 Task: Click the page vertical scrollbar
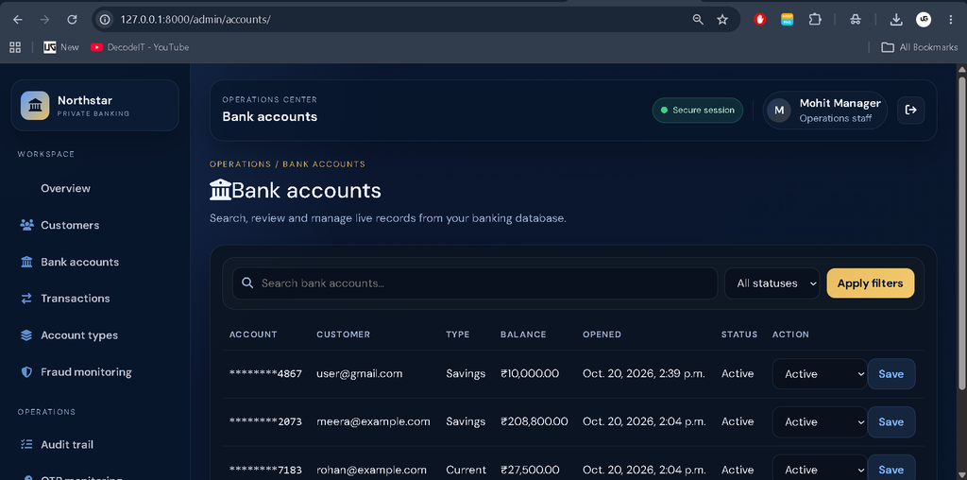click(x=962, y=233)
